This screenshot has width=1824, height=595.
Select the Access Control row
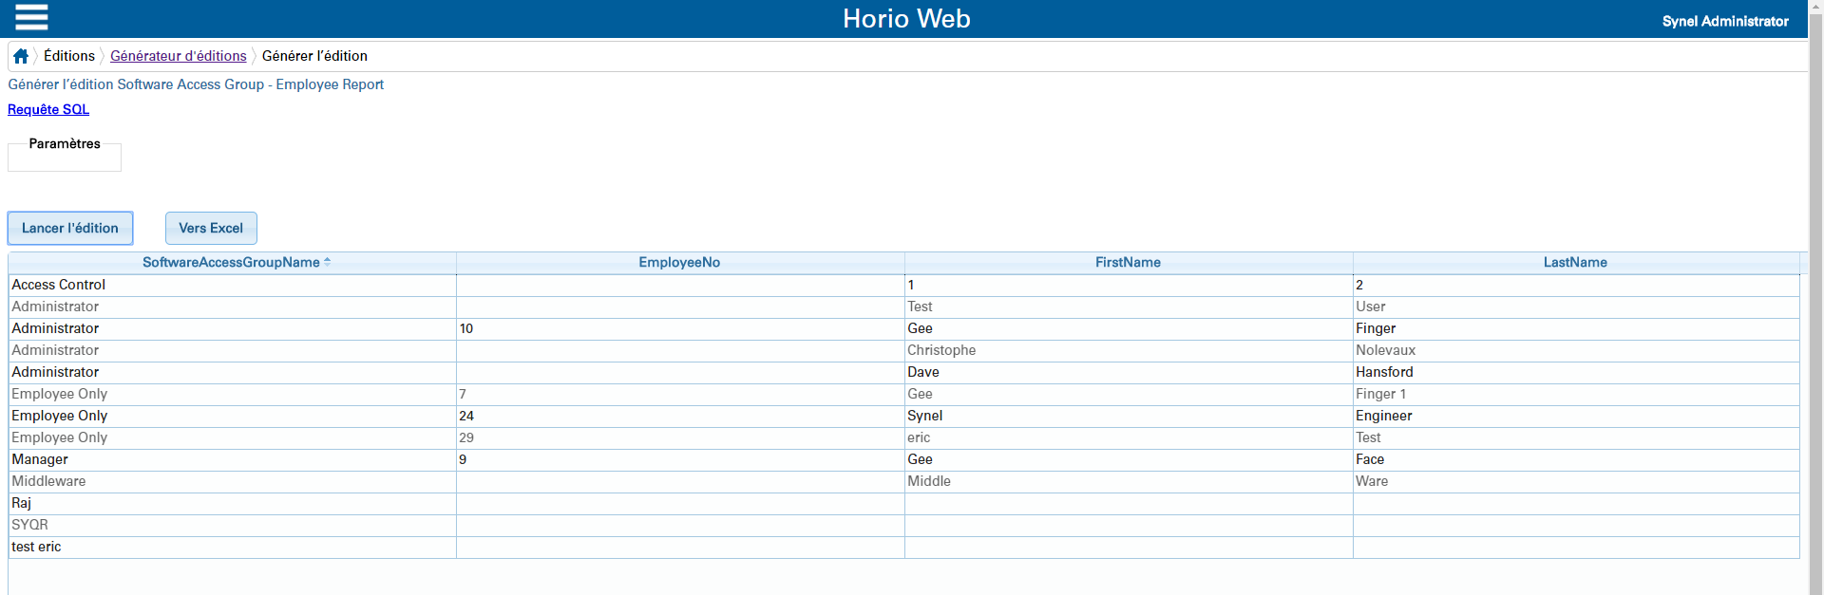coord(59,285)
